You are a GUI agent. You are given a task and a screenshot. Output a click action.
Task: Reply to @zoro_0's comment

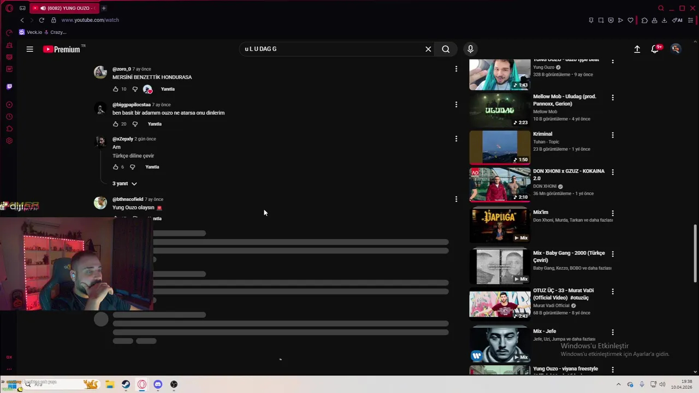tap(168, 89)
